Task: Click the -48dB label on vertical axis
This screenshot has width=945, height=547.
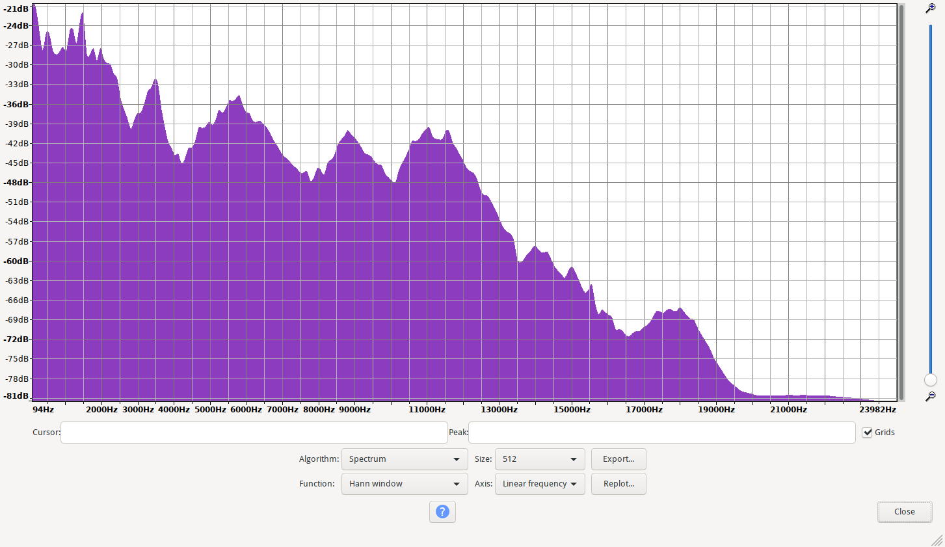Action: [x=17, y=182]
